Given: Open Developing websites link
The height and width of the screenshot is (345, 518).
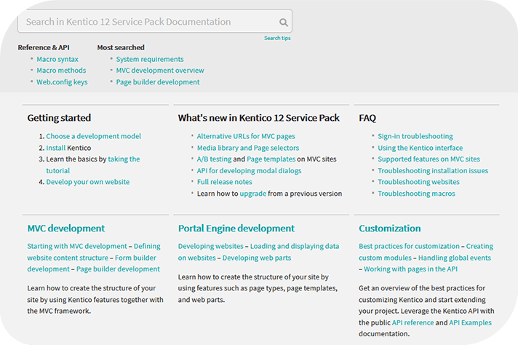Looking at the screenshot, I should [x=211, y=246].
